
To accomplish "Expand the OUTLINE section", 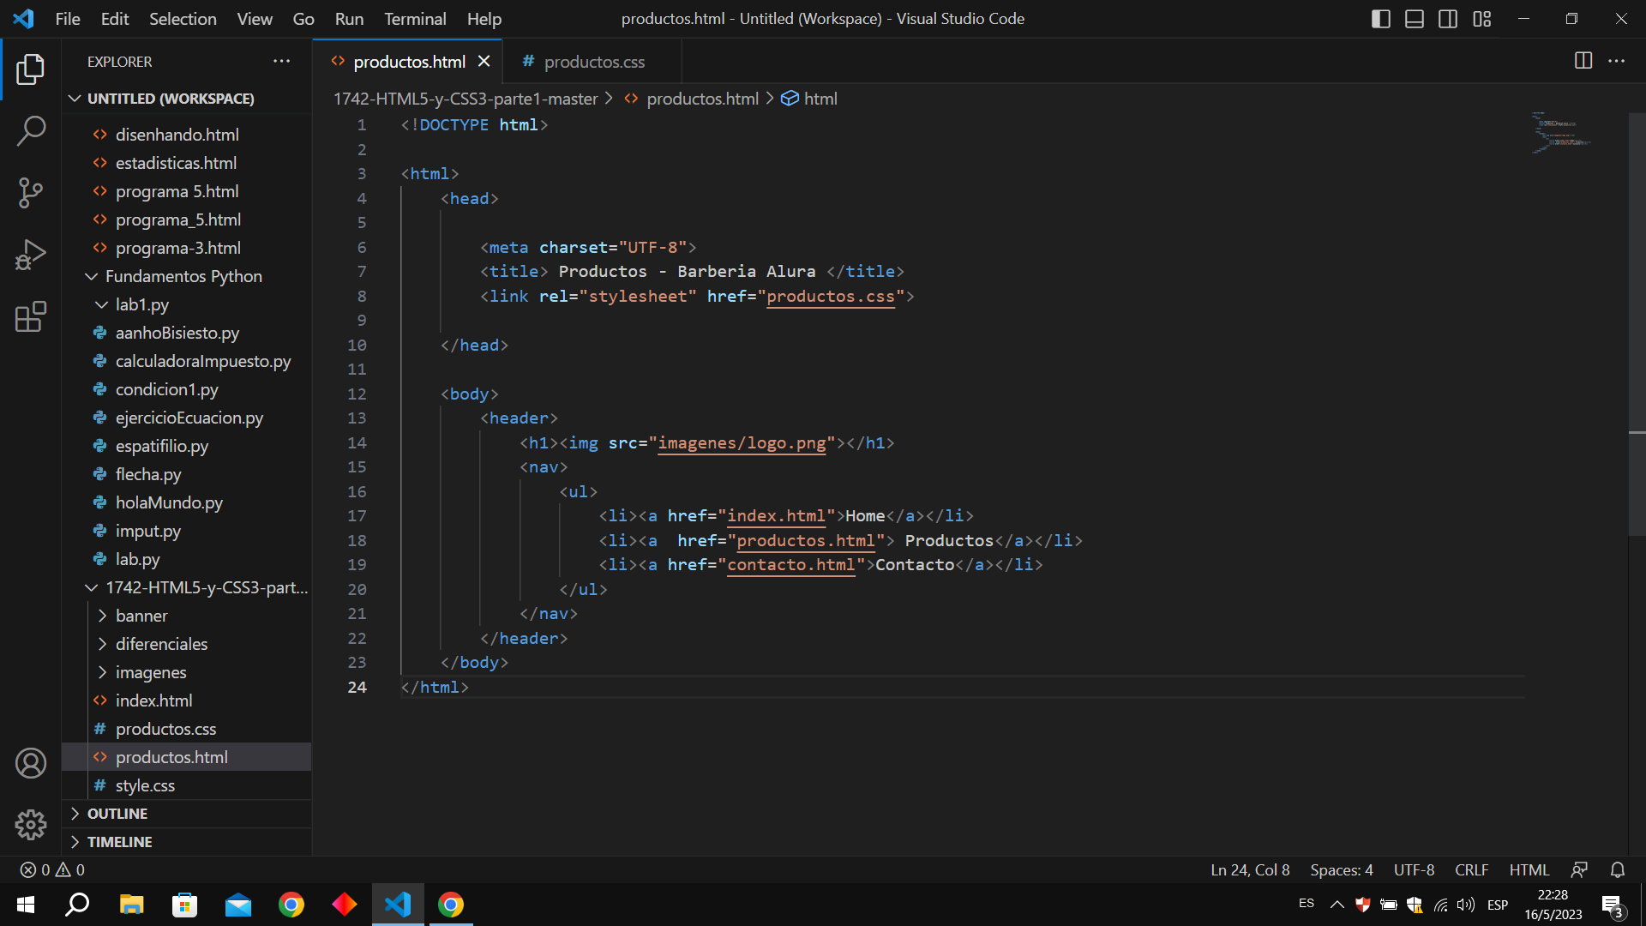I will point(187,814).
